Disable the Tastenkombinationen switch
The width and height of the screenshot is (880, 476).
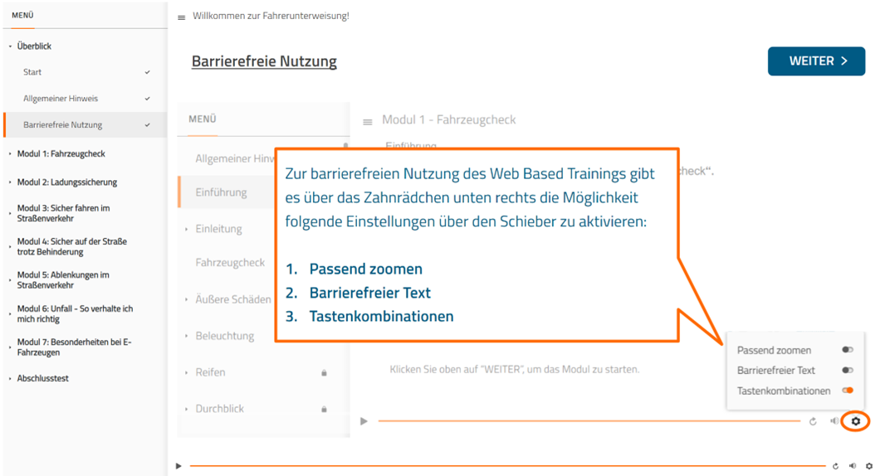[847, 391]
